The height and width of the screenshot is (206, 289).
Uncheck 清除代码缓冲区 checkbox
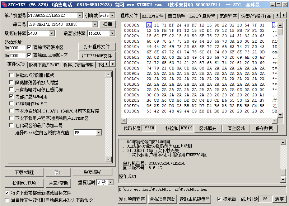pyautogui.click(x=29, y=47)
